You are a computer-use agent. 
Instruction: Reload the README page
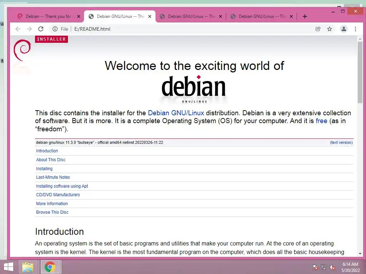pos(41,29)
